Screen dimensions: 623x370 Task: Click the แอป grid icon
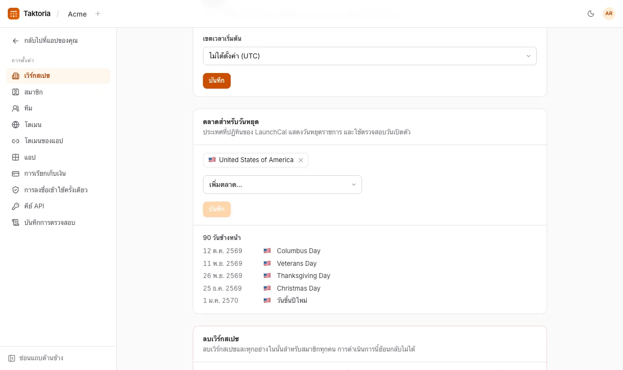[16, 157]
